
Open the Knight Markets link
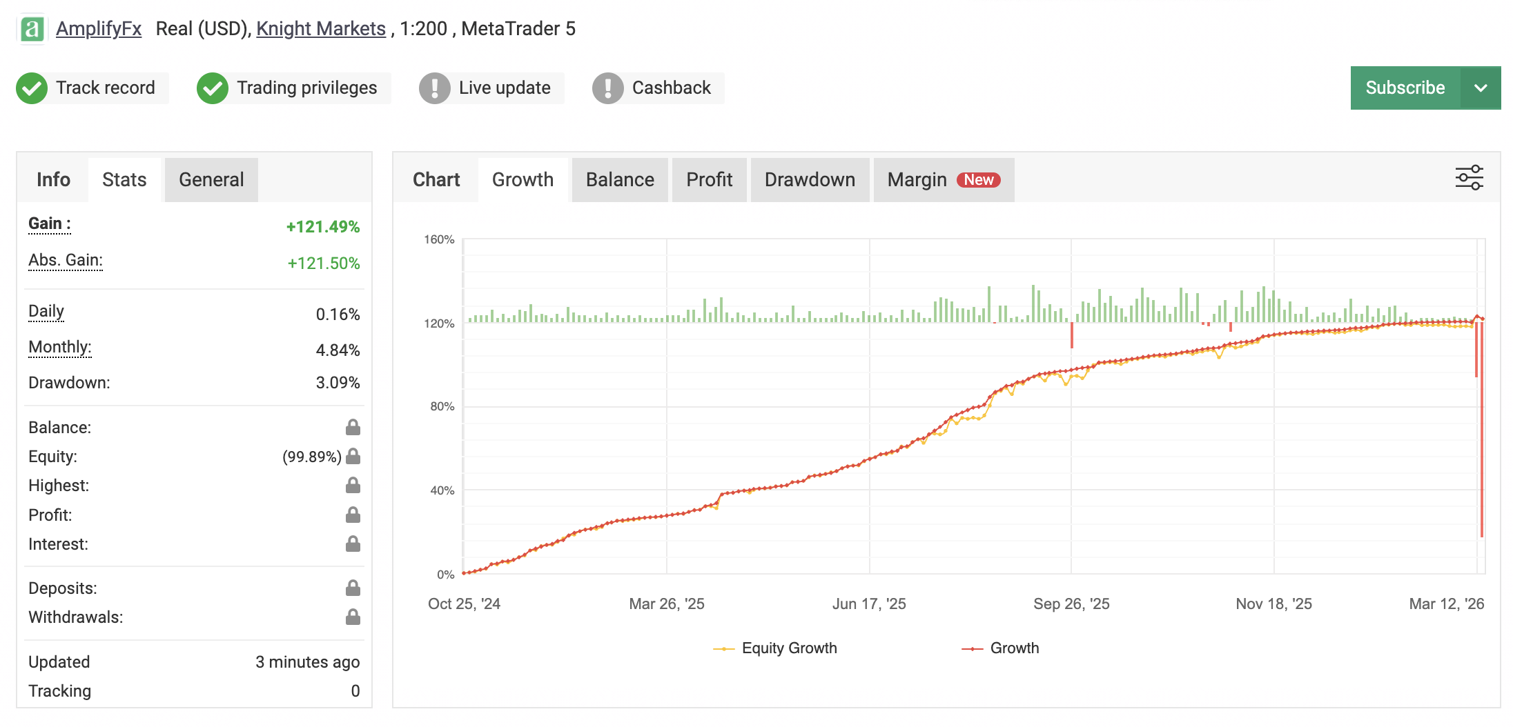click(x=320, y=29)
